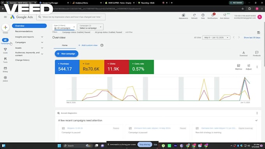
Task: Click the Google Ads search field
Action: pos(71,17)
